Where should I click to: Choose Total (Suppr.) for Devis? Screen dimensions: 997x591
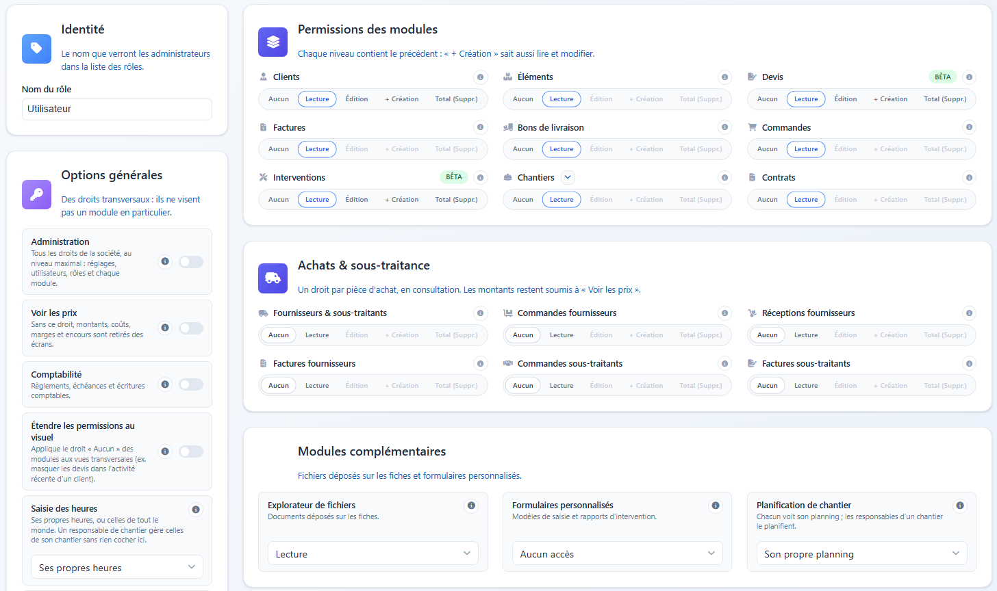click(945, 99)
